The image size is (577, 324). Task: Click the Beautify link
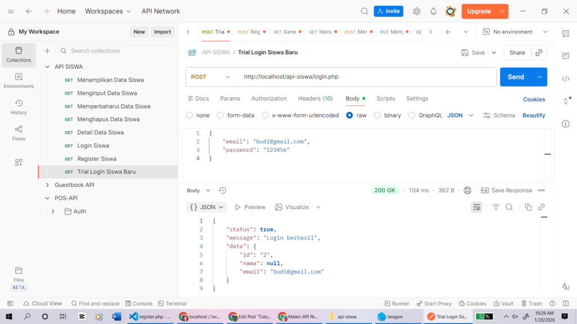pyautogui.click(x=533, y=115)
